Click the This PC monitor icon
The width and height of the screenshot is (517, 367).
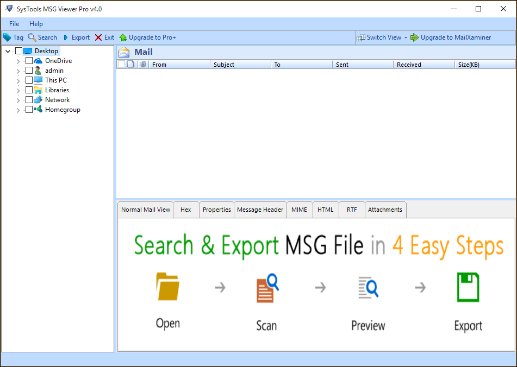tap(38, 80)
